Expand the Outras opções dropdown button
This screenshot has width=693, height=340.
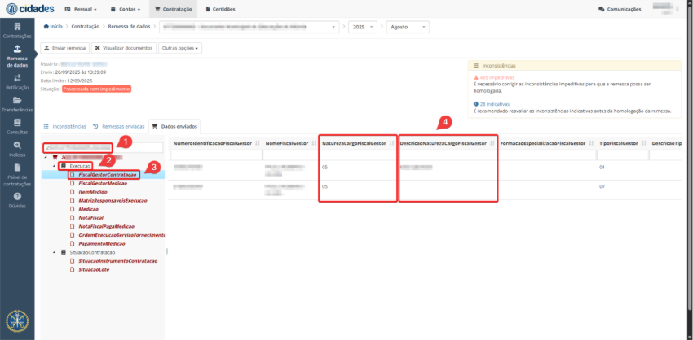pyautogui.click(x=181, y=48)
